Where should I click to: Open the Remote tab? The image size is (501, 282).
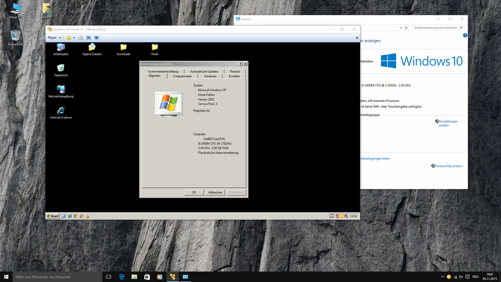[x=235, y=72]
